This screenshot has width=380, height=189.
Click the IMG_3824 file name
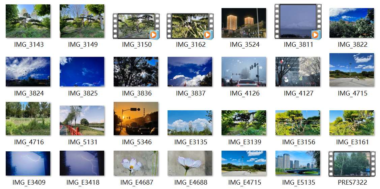point(29,93)
